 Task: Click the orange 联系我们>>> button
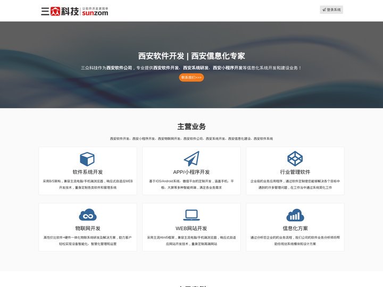pyautogui.click(x=191, y=78)
